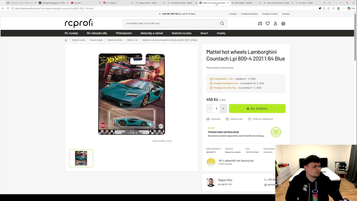Open Příslušenství menu

click(124, 33)
